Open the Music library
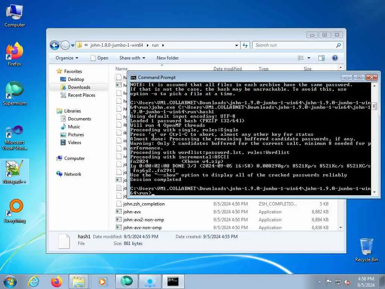385x289 pixels. 74,126
